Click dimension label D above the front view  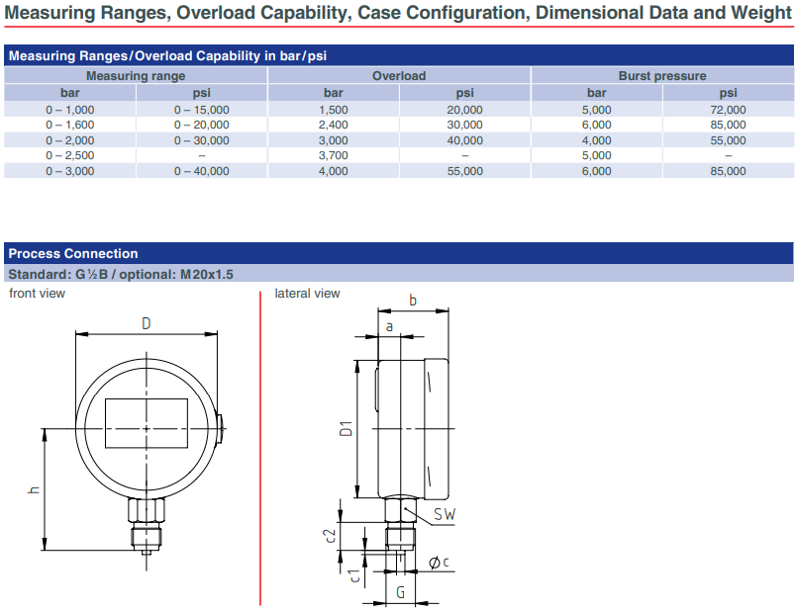click(x=146, y=324)
